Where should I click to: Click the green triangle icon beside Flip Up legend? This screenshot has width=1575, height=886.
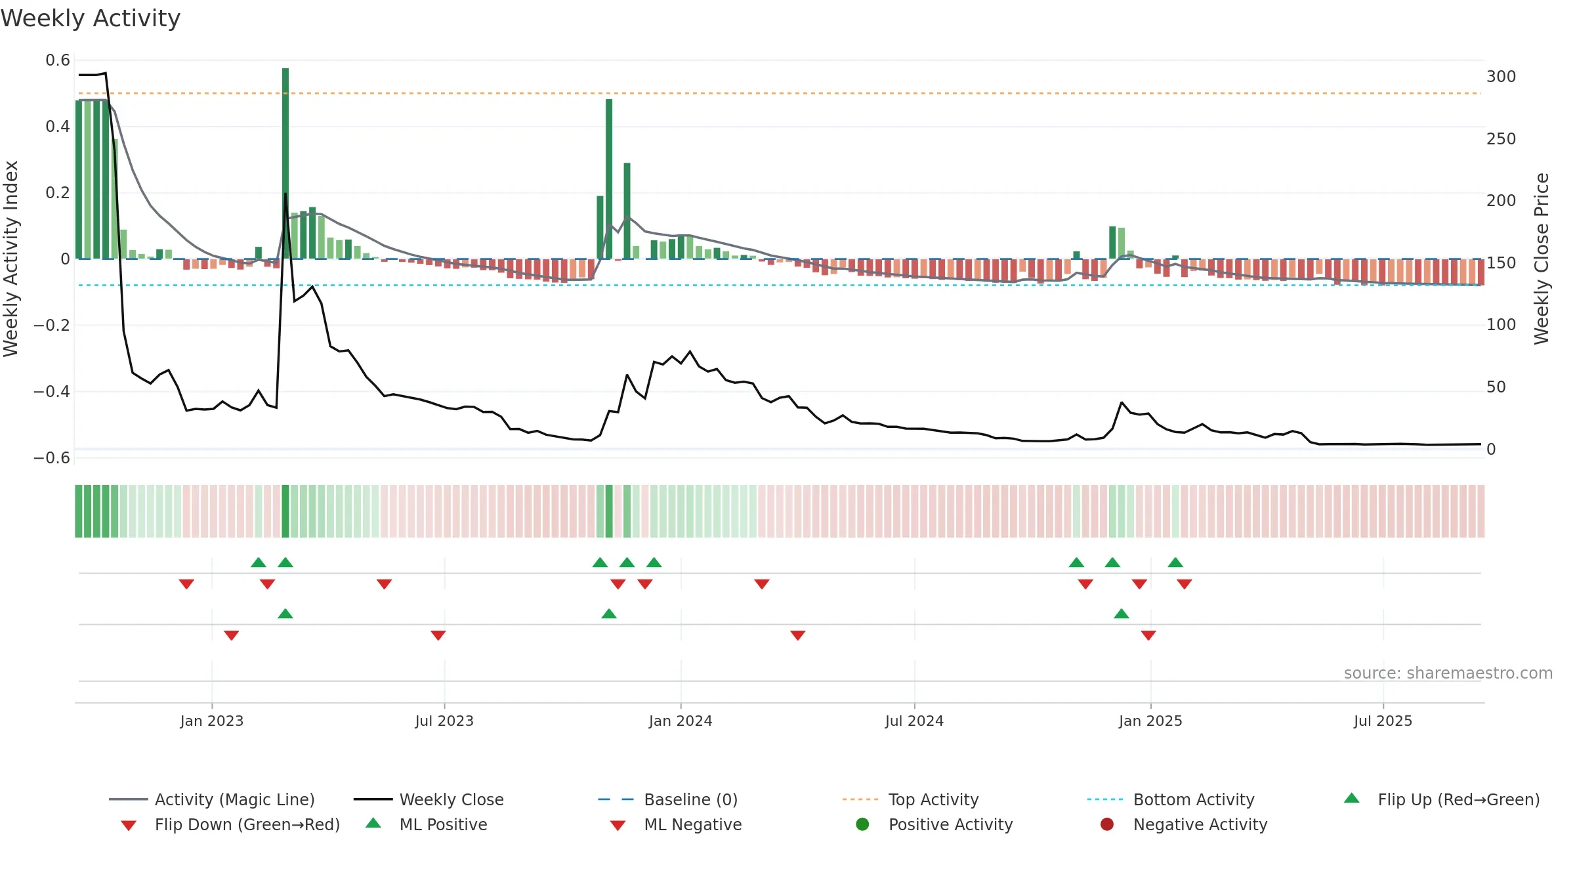point(1352,798)
